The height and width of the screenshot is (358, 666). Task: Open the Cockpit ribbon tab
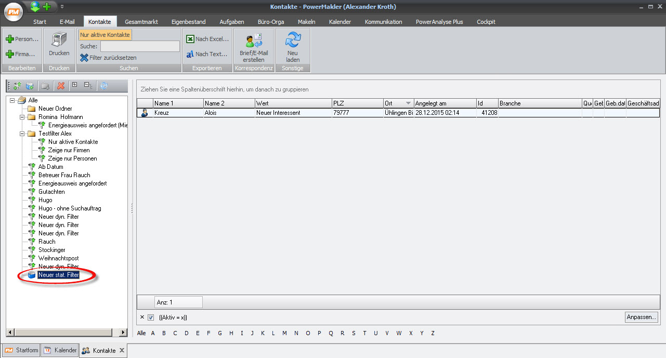(486, 22)
